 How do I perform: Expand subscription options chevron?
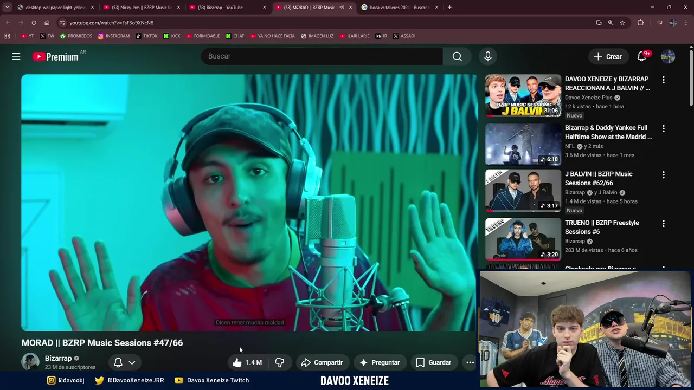point(132,362)
